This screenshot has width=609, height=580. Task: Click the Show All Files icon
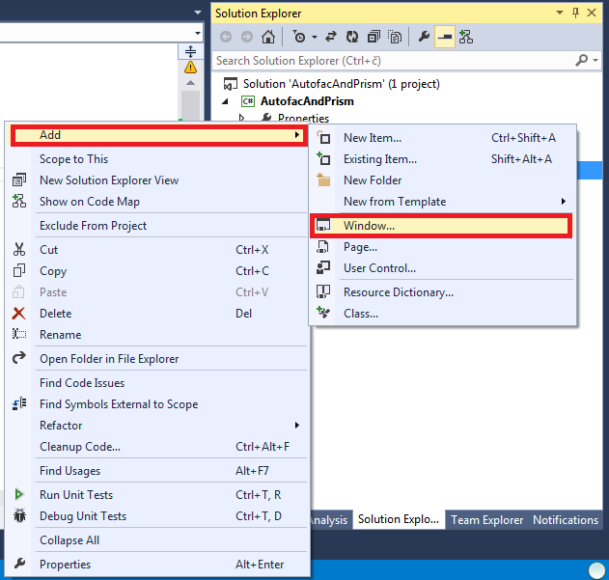coord(395,37)
